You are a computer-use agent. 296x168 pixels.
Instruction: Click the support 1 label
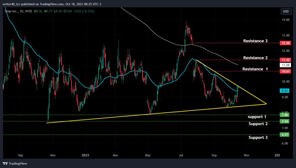pyautogui.click(x=257, y=117)
